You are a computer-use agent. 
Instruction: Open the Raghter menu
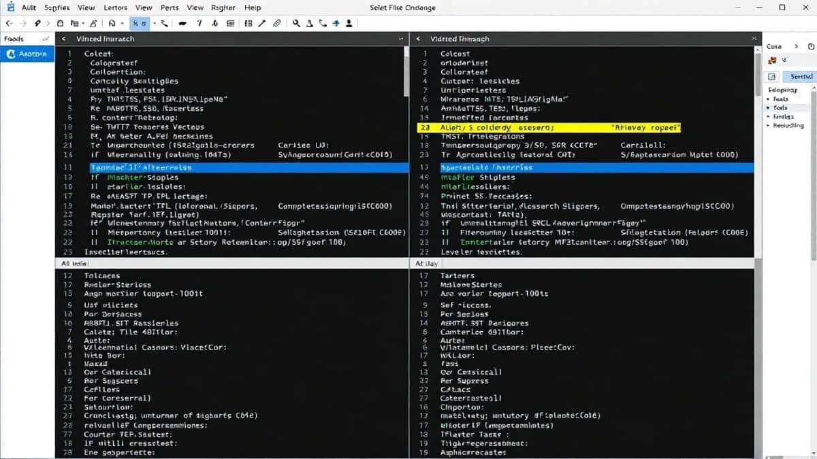[223, 7]
